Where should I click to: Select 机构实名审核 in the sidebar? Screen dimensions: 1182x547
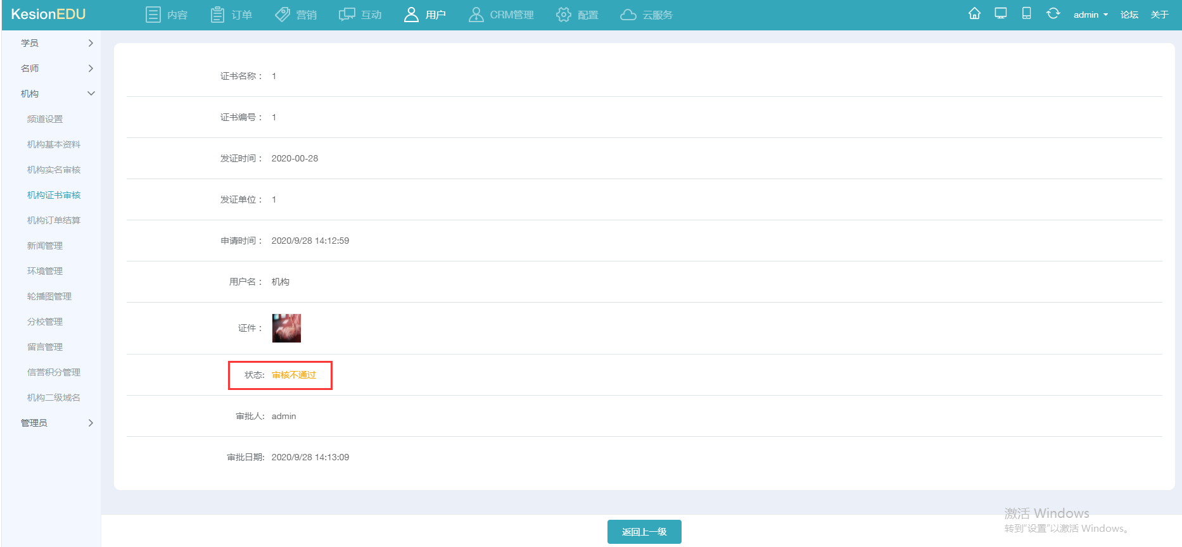point(54,170)
